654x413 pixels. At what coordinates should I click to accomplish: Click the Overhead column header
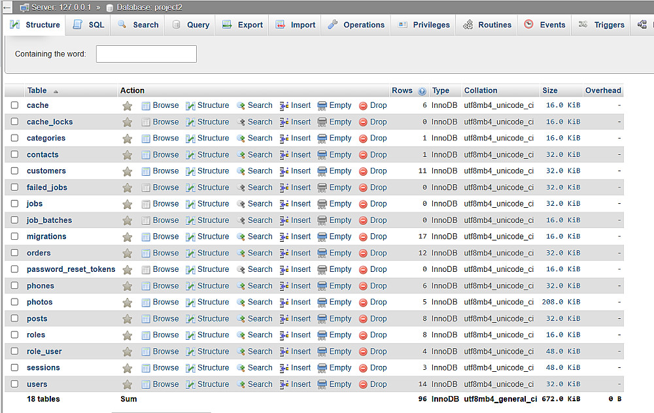[x=603, y=90]
